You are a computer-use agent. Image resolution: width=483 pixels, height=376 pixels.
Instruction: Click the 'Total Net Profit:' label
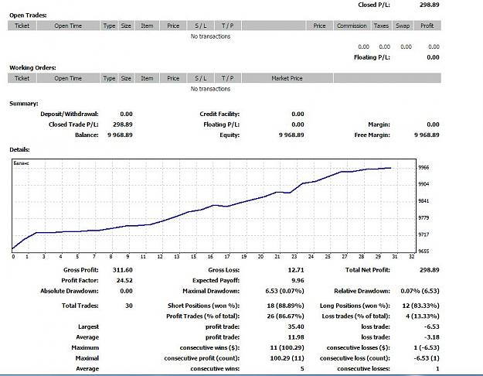(x=368, y=270)
